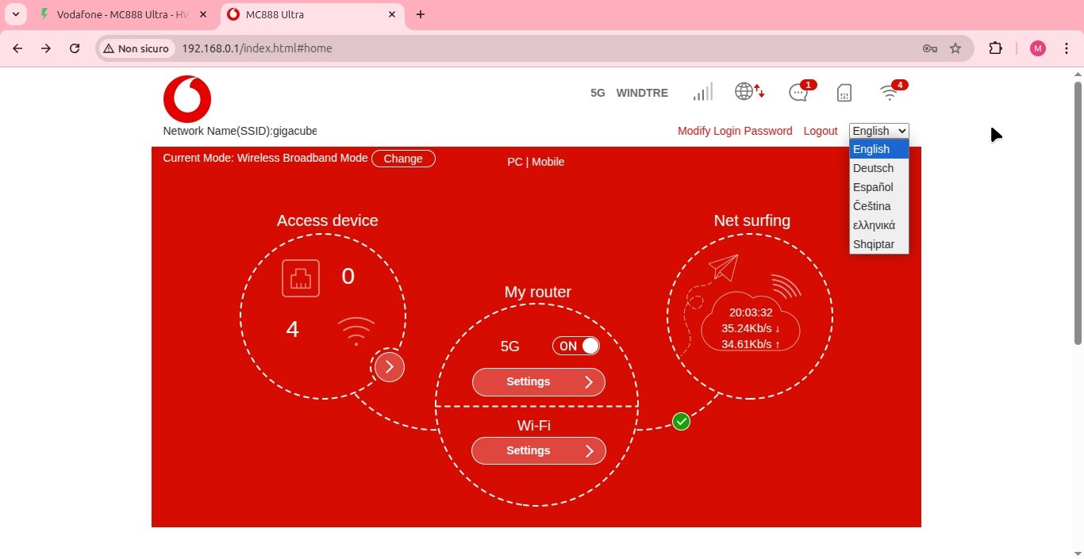Click the Access device heading
1084x559 pixels.
click(x=328, y=220)
